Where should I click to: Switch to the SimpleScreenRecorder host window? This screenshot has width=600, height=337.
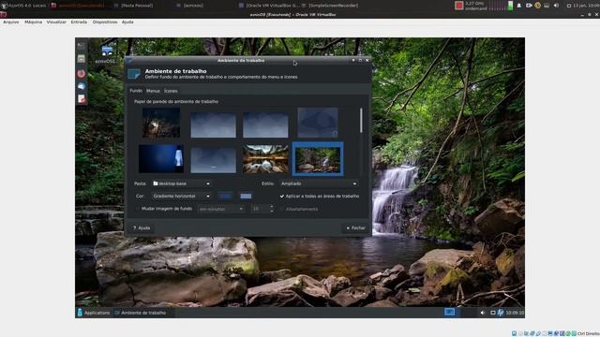coord(330,6)
